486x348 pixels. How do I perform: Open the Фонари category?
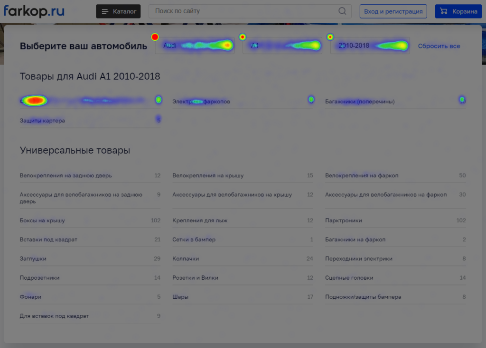30,297
